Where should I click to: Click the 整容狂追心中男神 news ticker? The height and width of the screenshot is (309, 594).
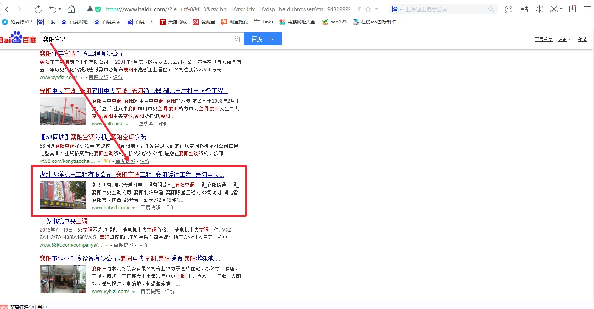click(28, 306)
